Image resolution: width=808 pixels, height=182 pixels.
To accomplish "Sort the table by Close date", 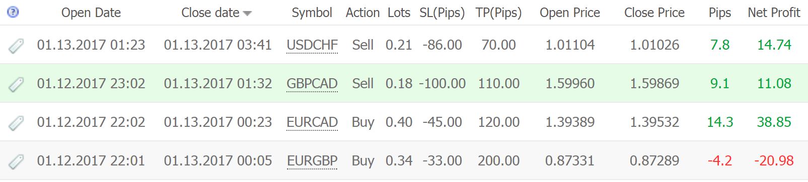I will 210,13.
